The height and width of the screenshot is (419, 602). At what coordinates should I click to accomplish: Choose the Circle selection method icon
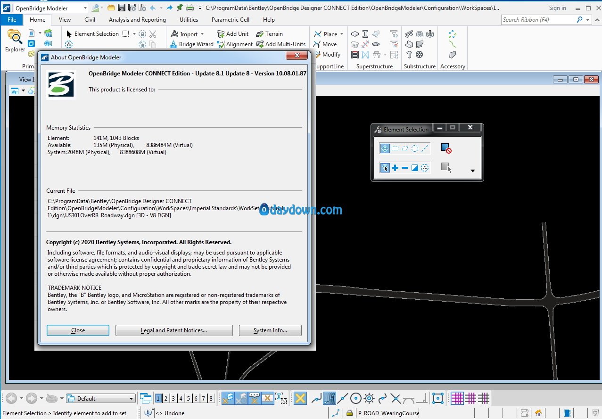click(x=415, y=148)
